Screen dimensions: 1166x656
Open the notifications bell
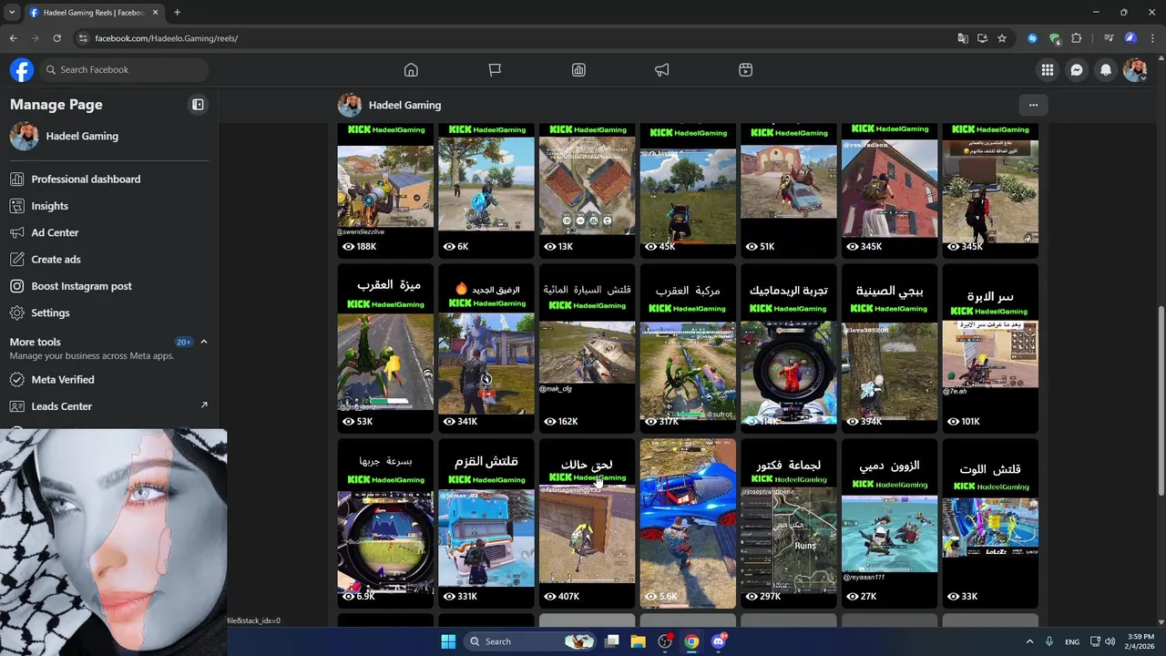coord(1106,69)
